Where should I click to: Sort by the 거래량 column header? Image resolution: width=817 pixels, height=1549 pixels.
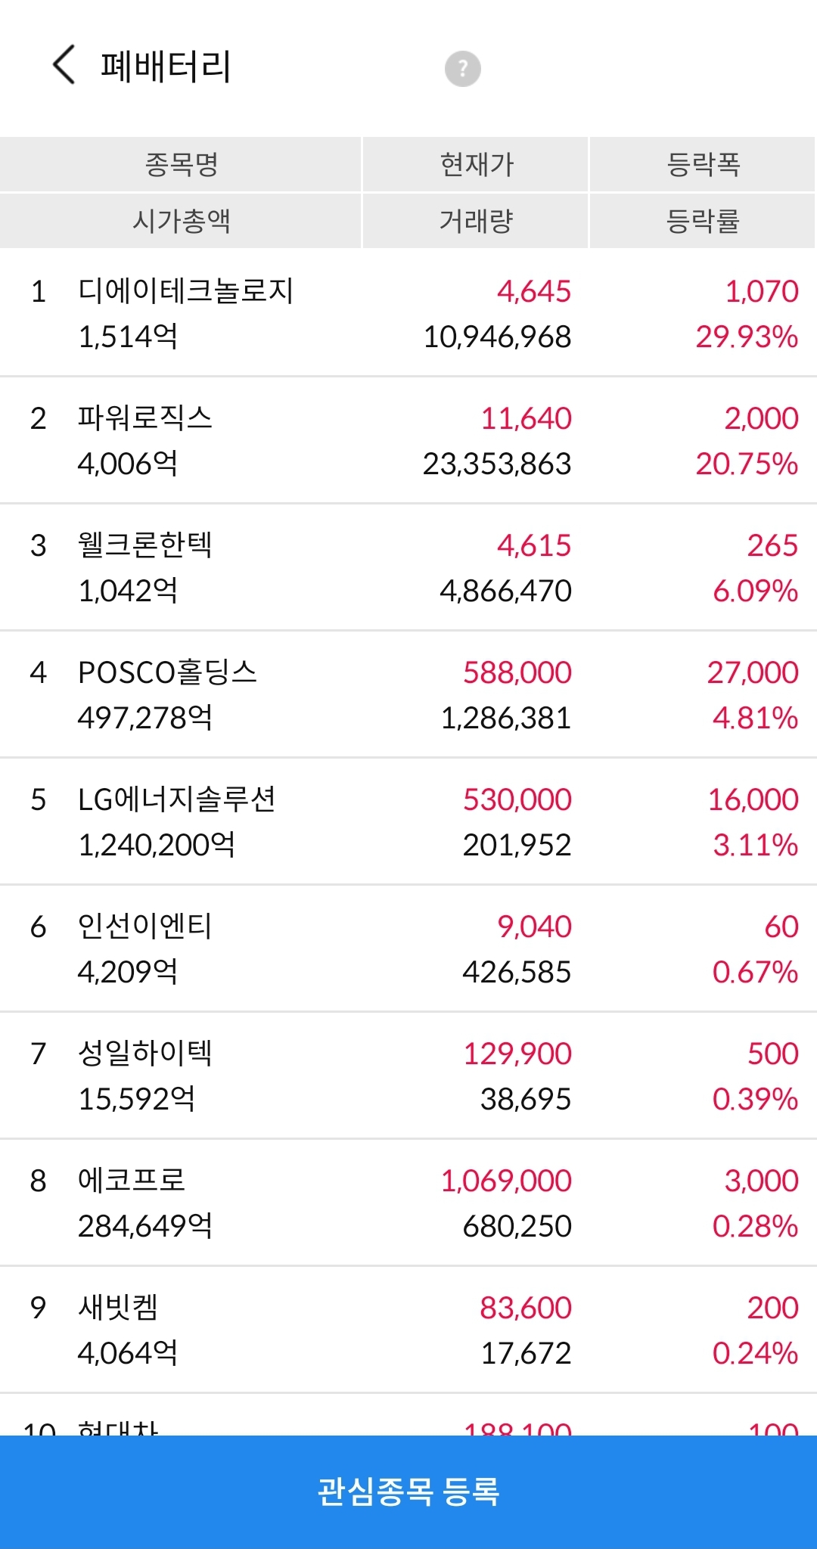[x=476, y=221]
